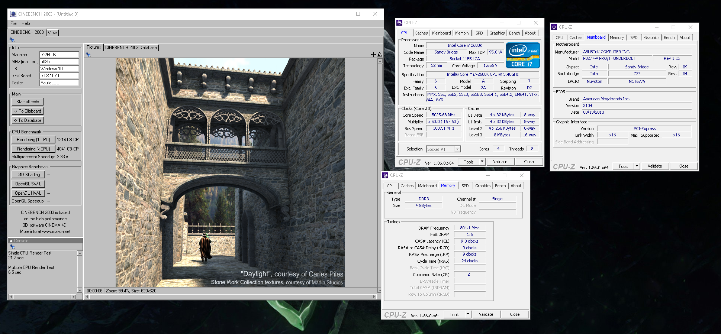Expand Tools dropdown arrow in CPU-Z Memory window
Viewport: 721px width, 334px height.
pos(468,314)
